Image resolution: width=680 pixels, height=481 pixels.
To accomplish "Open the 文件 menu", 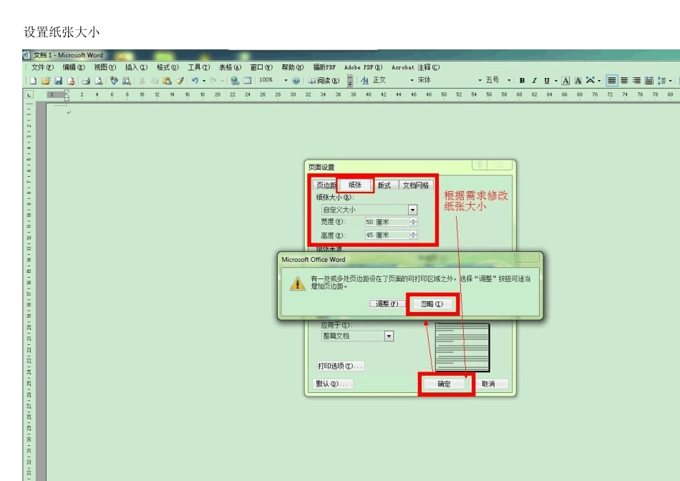I will tap(42, 67).
